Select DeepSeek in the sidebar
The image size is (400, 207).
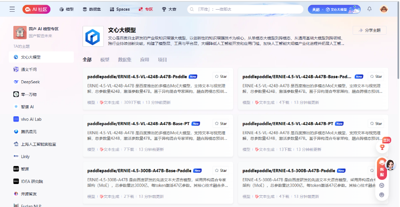[x=30, y=82]
